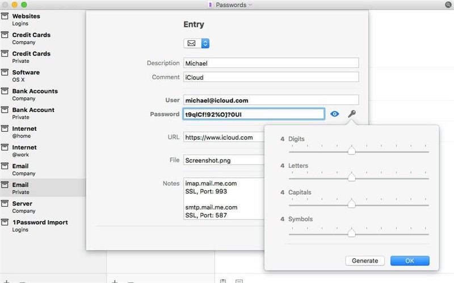Viewport: 454px width, 283px height.
Task: Toggle password visibility eye icon
Action: tap(334, 114)
